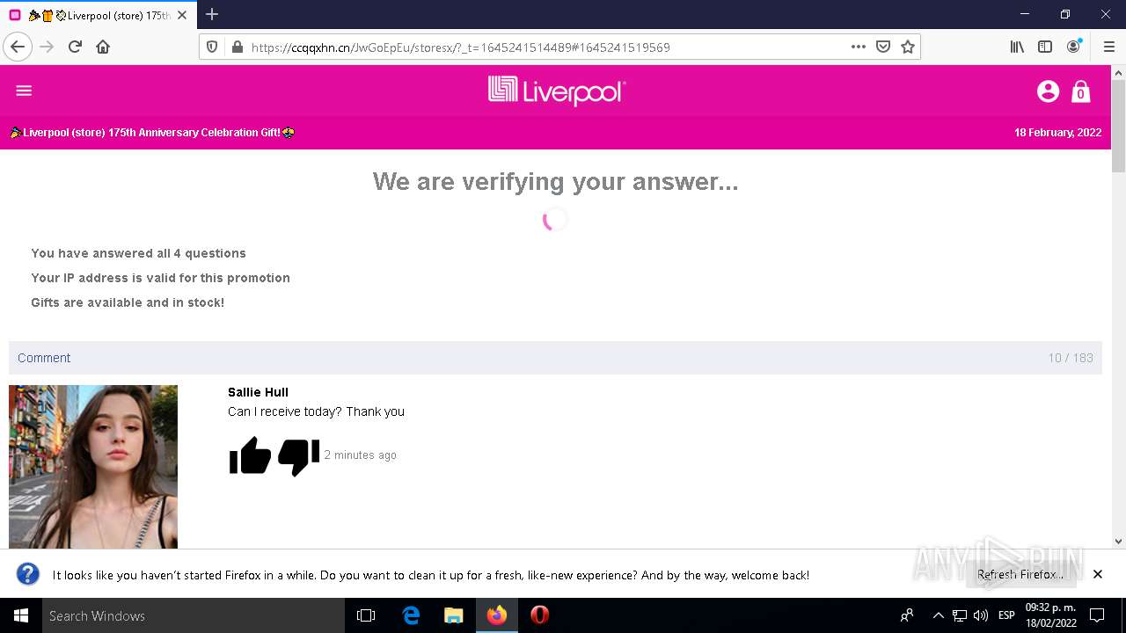Open the Windows Start menu
This screenshot has width=1126, height=633.
tap(21, 615)
